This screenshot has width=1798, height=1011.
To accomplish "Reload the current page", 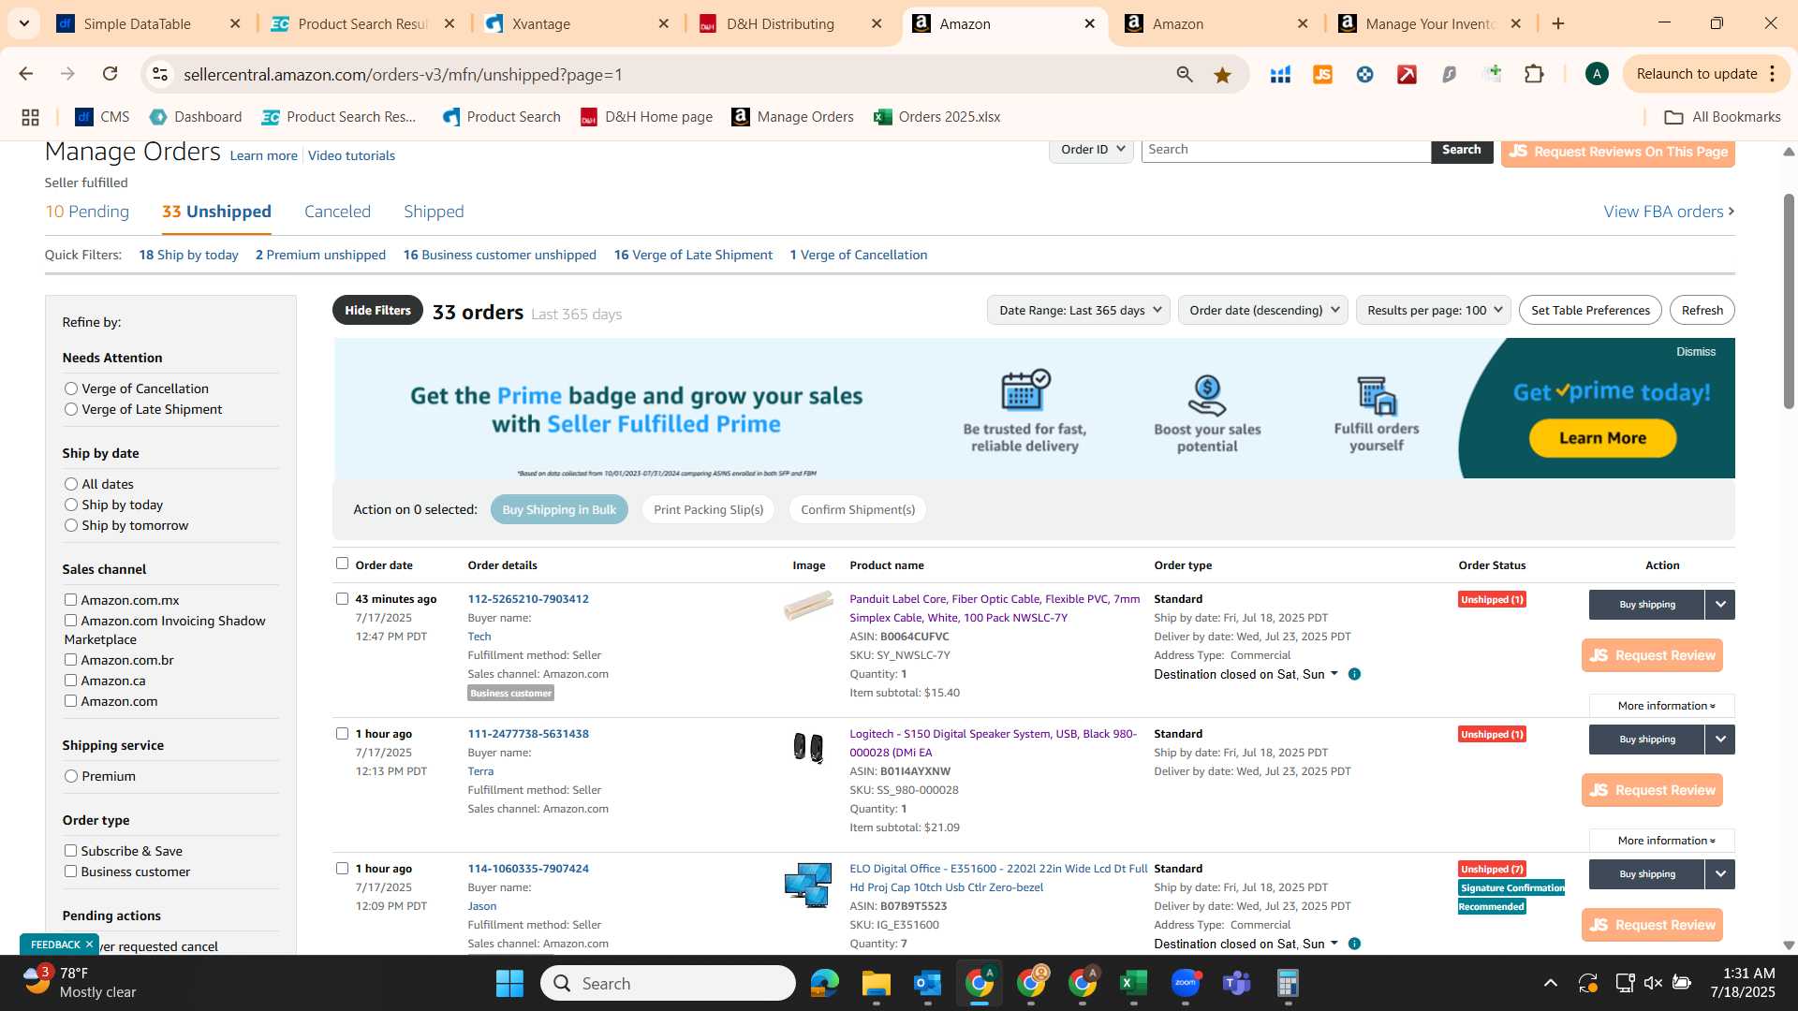I will point(110,74).
